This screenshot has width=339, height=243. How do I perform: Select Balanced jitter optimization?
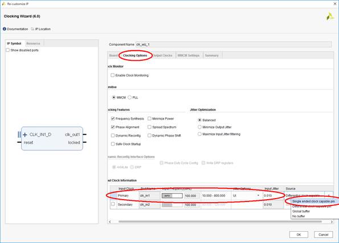point(199,120)
